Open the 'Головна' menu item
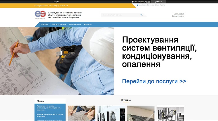The height and width of the screenshot is (121, 218). pos(44,25)
